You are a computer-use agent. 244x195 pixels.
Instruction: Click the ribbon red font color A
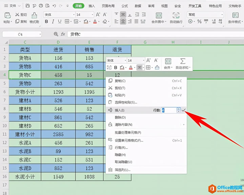pyautogui.click(x=95, y=21)
